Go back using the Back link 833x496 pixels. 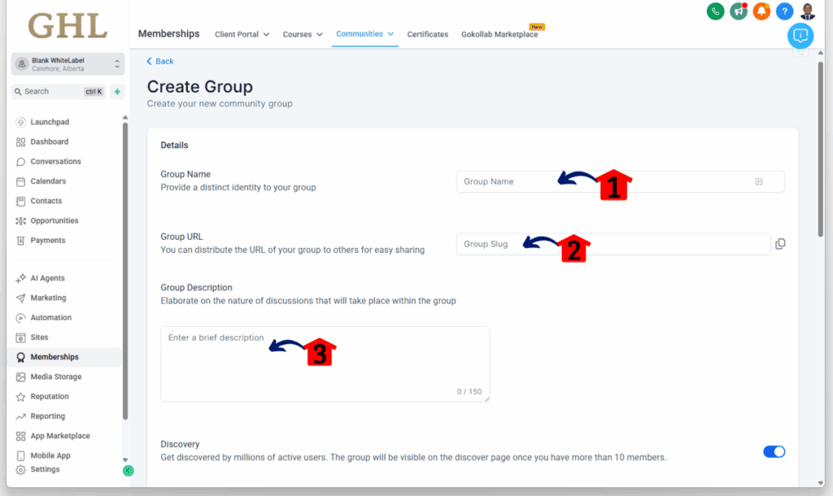(160, 62)
